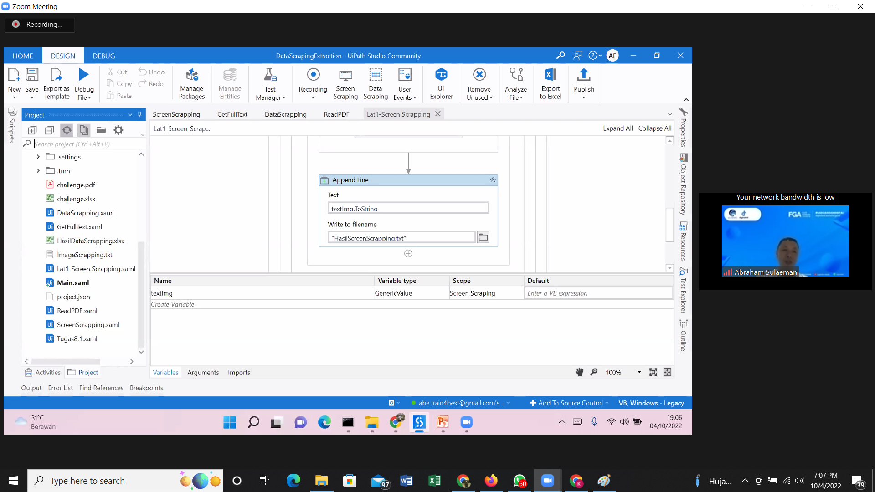Toggle Show All Files in Project panel
Image resolution: width=875 pixels, height=492 pixels.
[x=84, y=130]
